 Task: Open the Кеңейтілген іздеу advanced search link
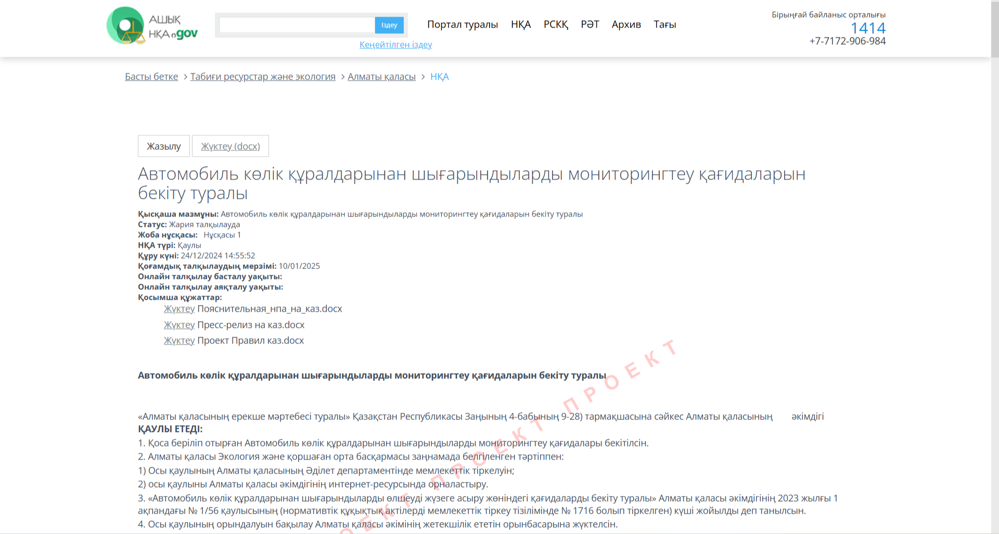(395, 45)
